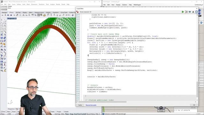This screenshot has height=115, width=204.
Task: Close the Script Editor window
Action: coord(197,9)
